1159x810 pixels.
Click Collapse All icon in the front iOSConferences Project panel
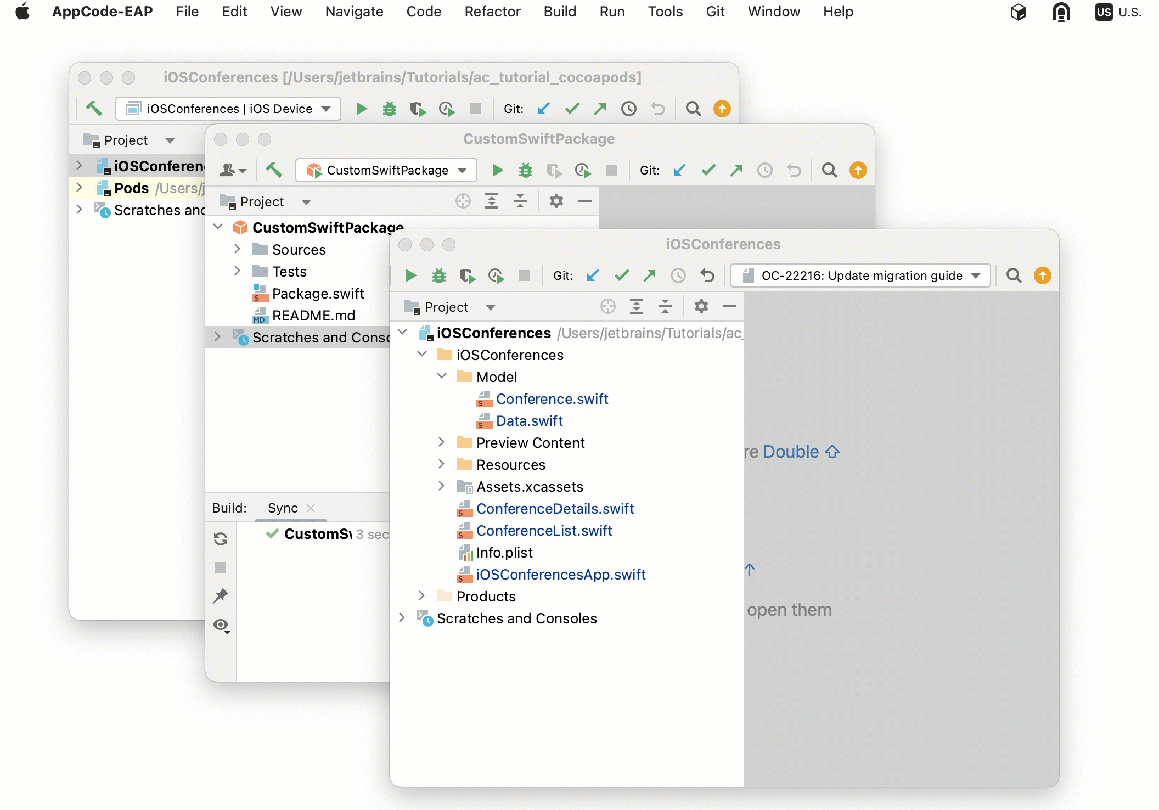pos(665,306)
